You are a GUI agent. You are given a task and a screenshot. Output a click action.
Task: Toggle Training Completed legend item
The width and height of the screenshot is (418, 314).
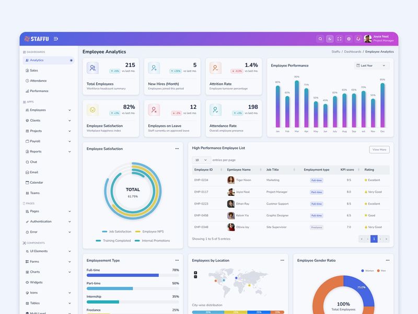coord(113,241)
